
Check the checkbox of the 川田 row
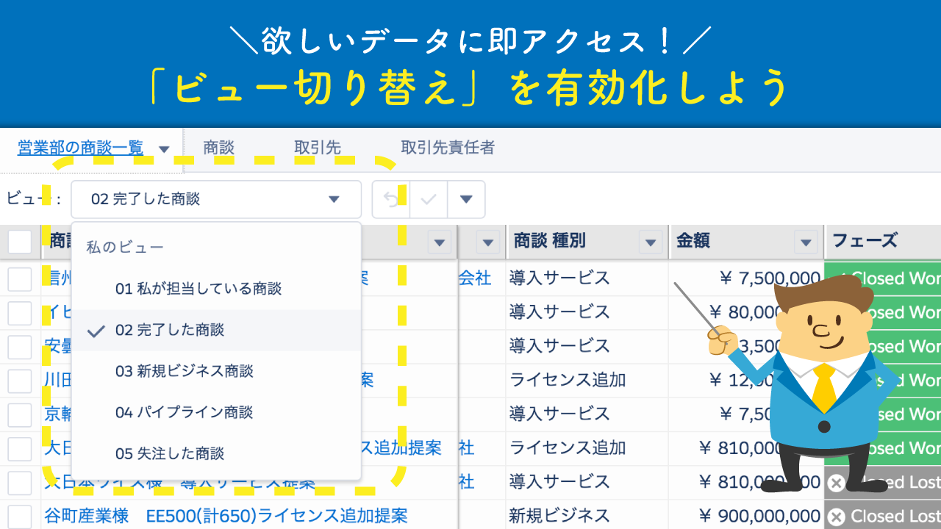coord(20,381)
